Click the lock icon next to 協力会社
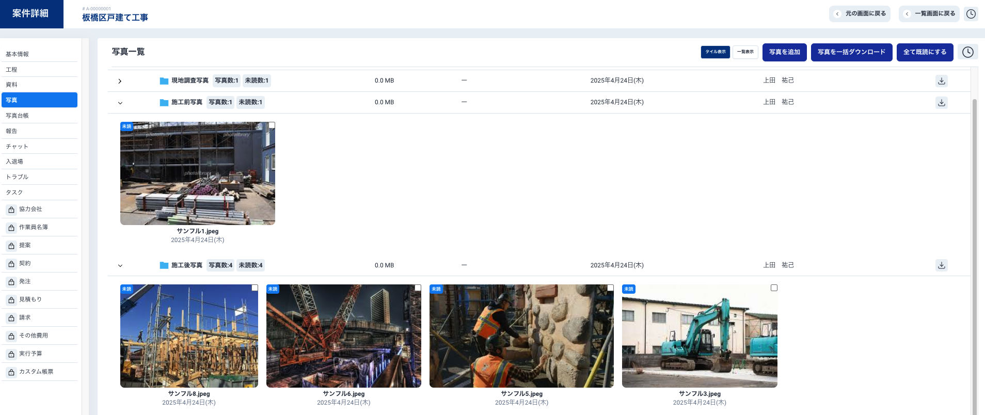985x415 pixels. (x=11, y=210)
